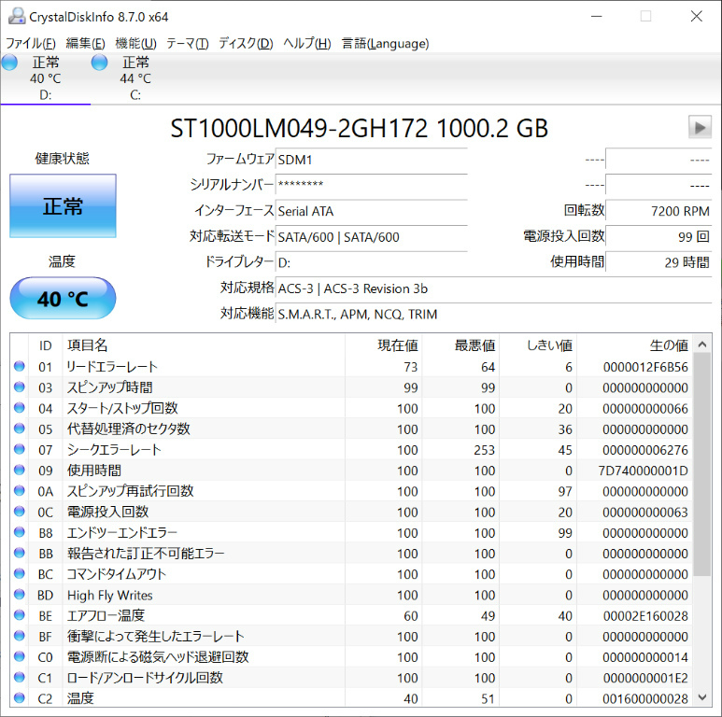This screenshot has width=722, height=717.
Task: Click the status dot for スピンアップ時間 row
Action: [x=20, y=387]
